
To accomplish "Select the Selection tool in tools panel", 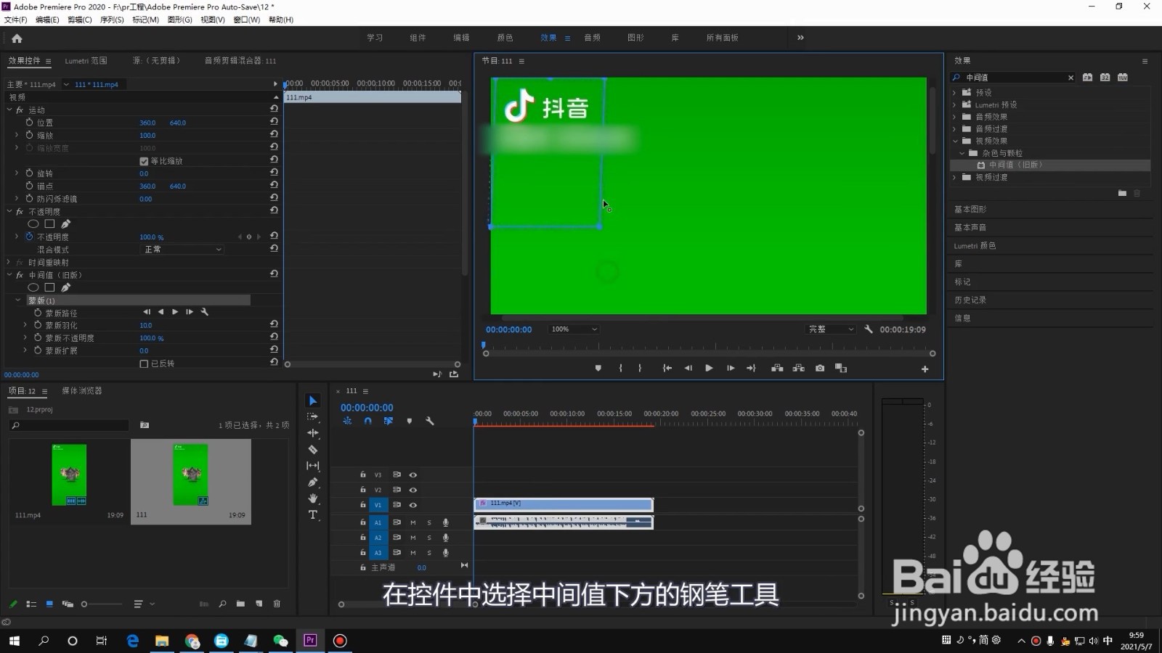I will [313, 401].
